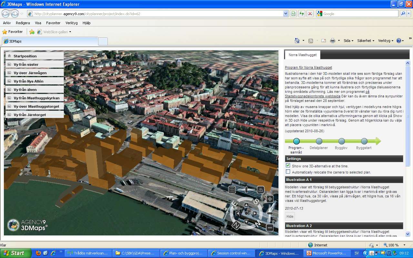
Task: Open the Redigera menu
Action: pyautogui.click(x=23, y=23)
